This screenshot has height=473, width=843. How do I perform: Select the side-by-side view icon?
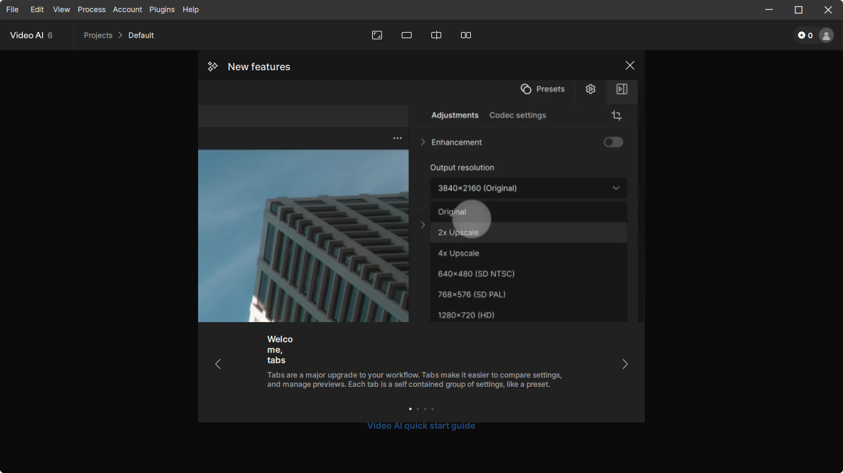point(466,35)
